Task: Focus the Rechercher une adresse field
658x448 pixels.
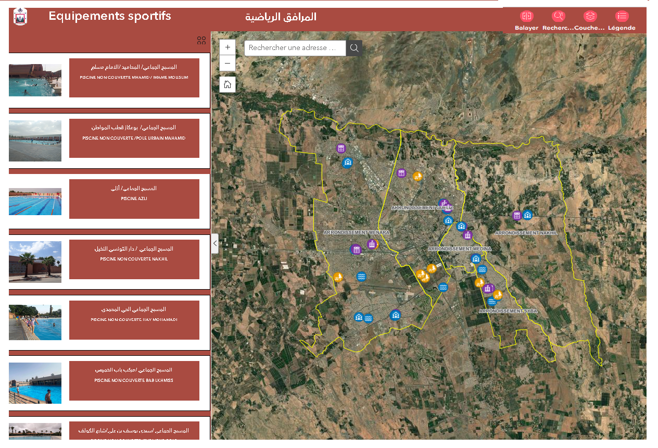Action: [x=295, y=48]
